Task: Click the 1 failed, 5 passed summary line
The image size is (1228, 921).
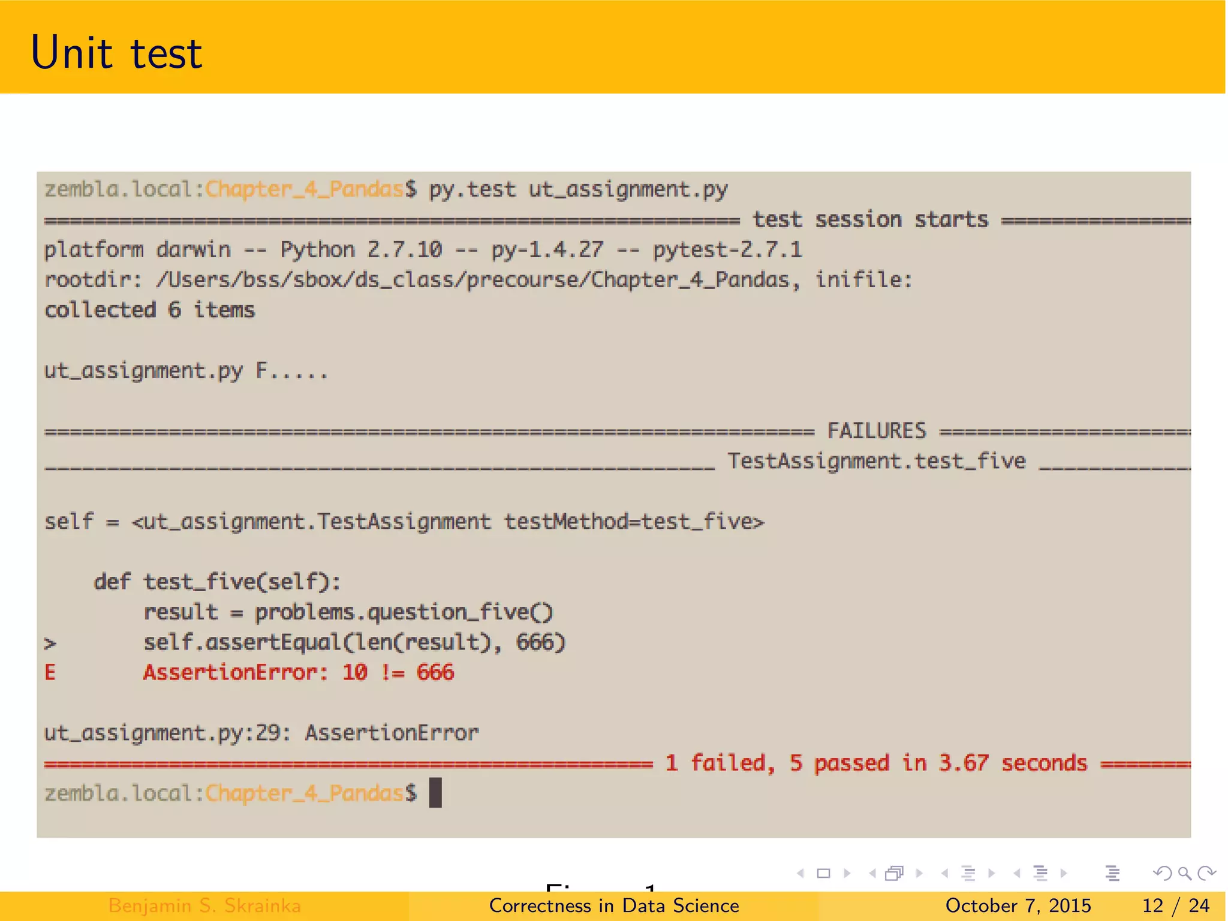Action: coord(877,763)
